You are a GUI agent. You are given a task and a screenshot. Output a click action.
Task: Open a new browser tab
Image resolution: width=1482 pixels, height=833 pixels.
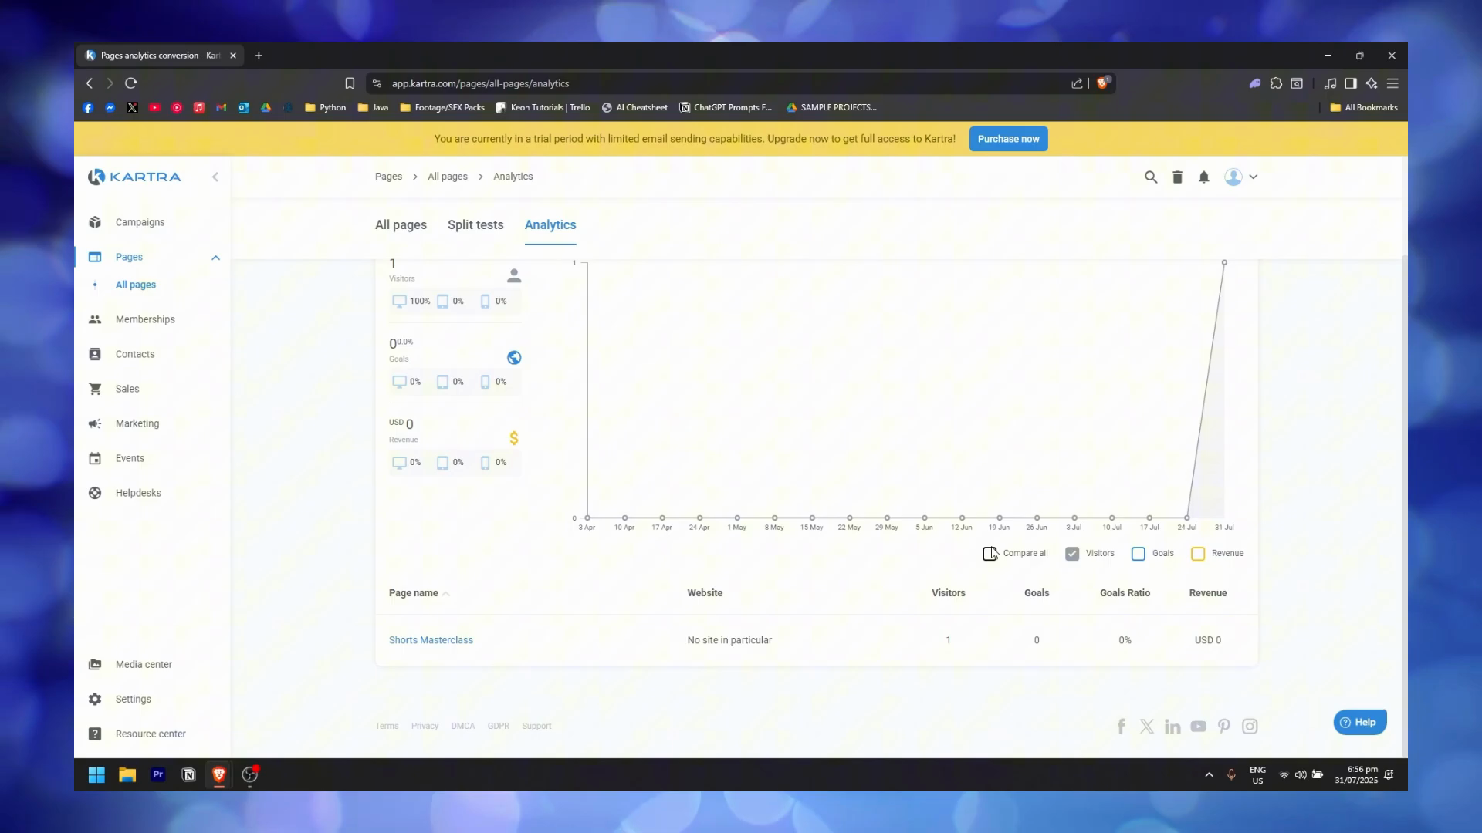tap(259, 56)
